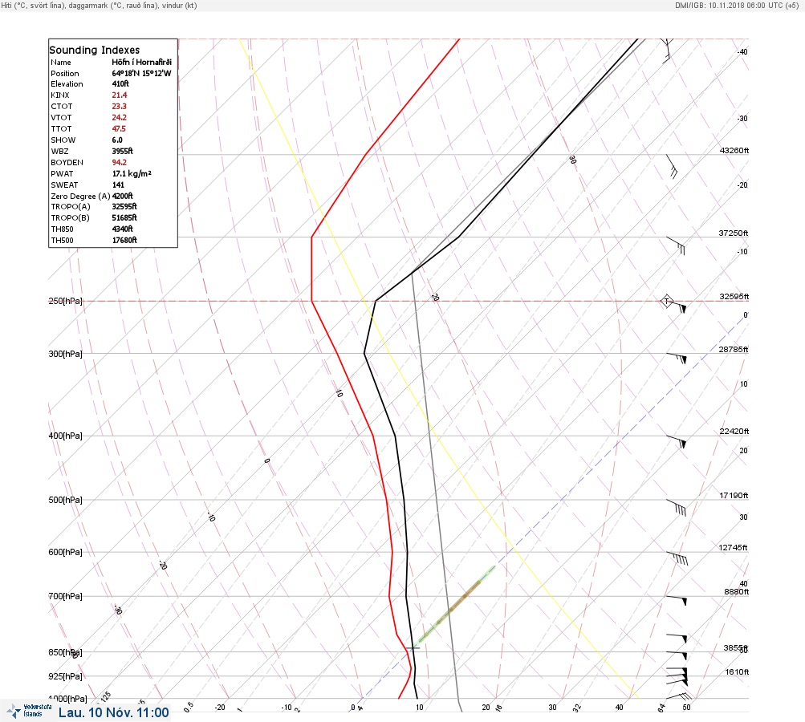Click the 500[hPa] pressure label
Viewport: 805px width, 722px height.
coord(65,500)
